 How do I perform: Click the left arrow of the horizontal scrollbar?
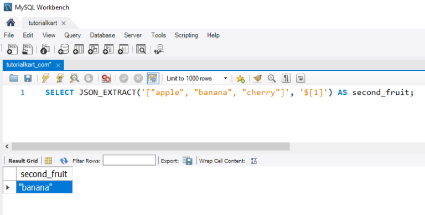[x=7, y=147]
